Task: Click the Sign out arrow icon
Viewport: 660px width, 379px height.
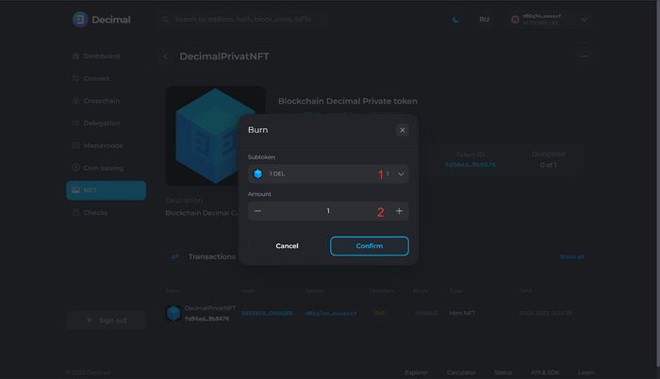Action: pyautogui.click(x=90, y=321)
